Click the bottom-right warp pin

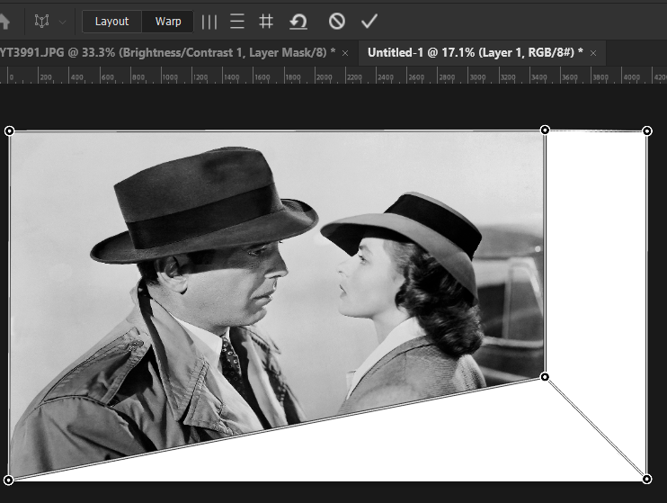click(x=646, y=479)
